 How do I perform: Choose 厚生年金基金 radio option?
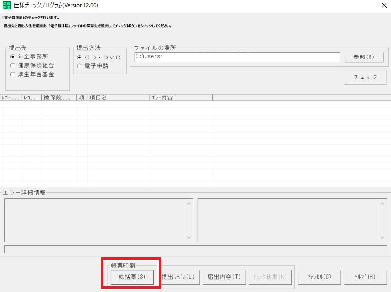[13, 74]
